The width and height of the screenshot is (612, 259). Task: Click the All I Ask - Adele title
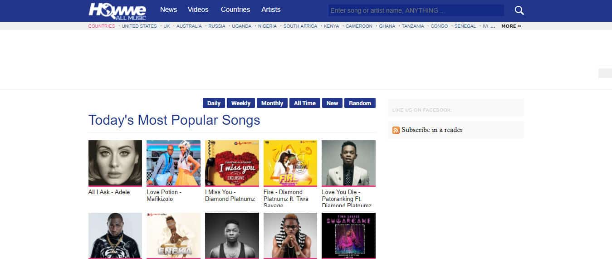[x=109, y=192]
